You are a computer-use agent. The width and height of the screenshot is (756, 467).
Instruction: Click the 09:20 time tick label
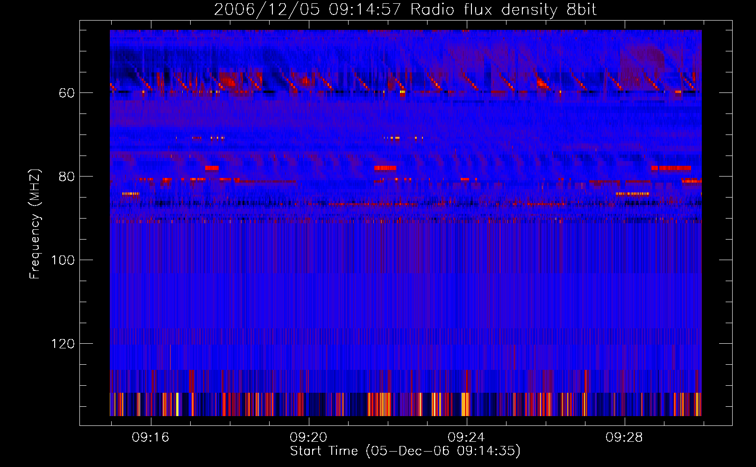(x=308, y=438)
